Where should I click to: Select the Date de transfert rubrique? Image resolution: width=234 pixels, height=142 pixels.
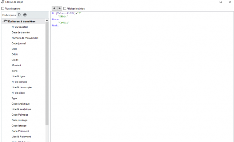tap(21, 32)
